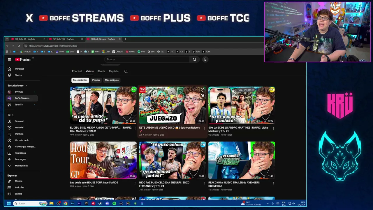
Task: Open Premiere Pro from the taskbar
Action: 79,203
